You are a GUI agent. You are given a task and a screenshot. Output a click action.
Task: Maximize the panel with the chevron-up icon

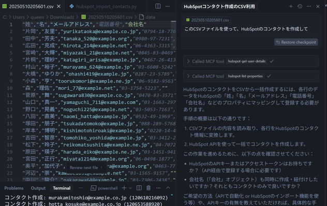[x=168, y=188]
